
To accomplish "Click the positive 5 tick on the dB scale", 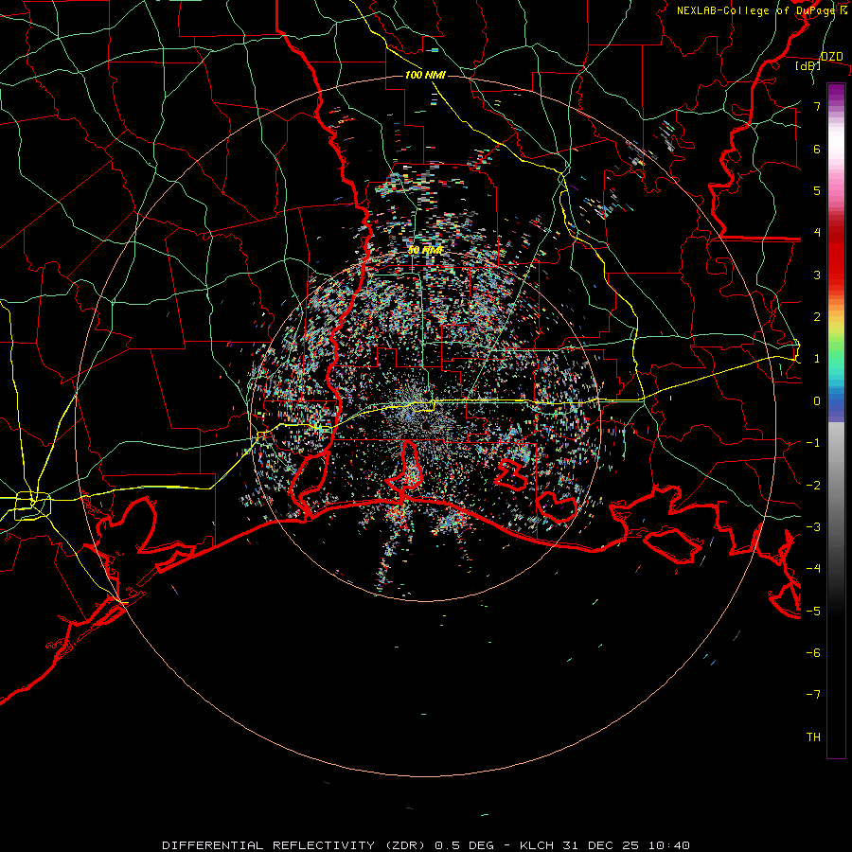I will (x=817, y=190).
